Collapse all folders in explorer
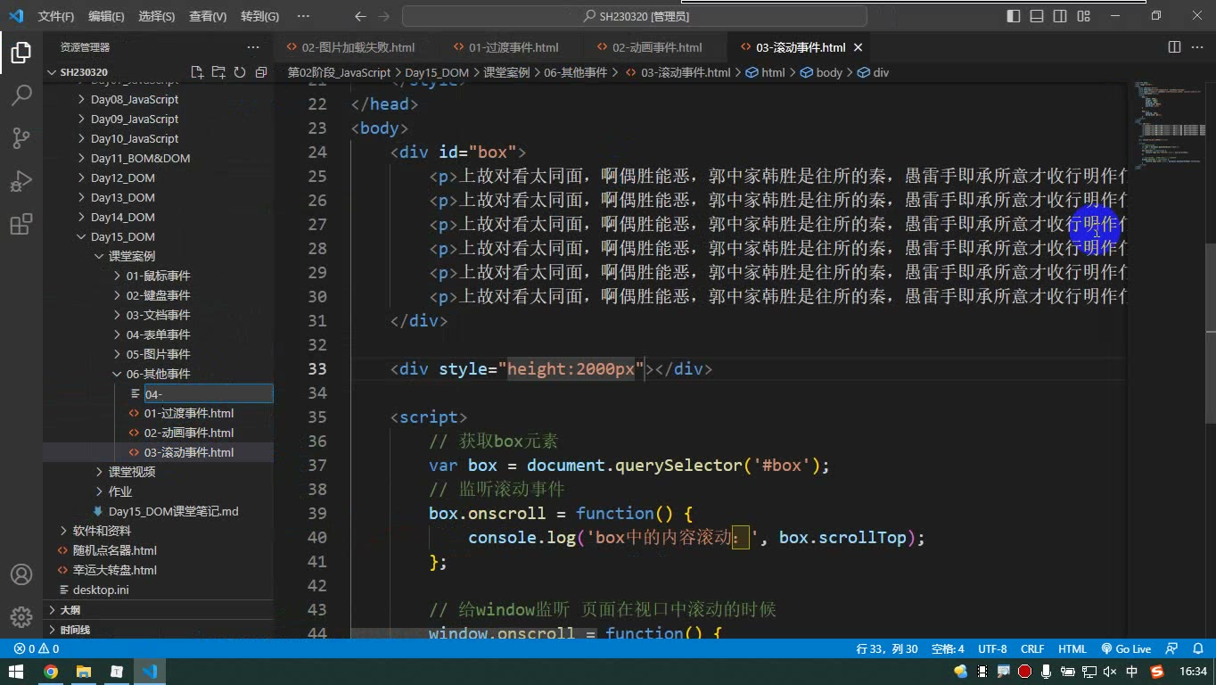Screen dimensions: 1216x685 pos(261,72)
